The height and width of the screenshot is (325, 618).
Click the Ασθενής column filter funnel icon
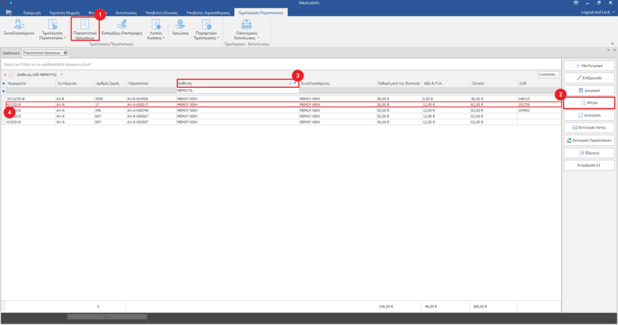click(295, 83)
